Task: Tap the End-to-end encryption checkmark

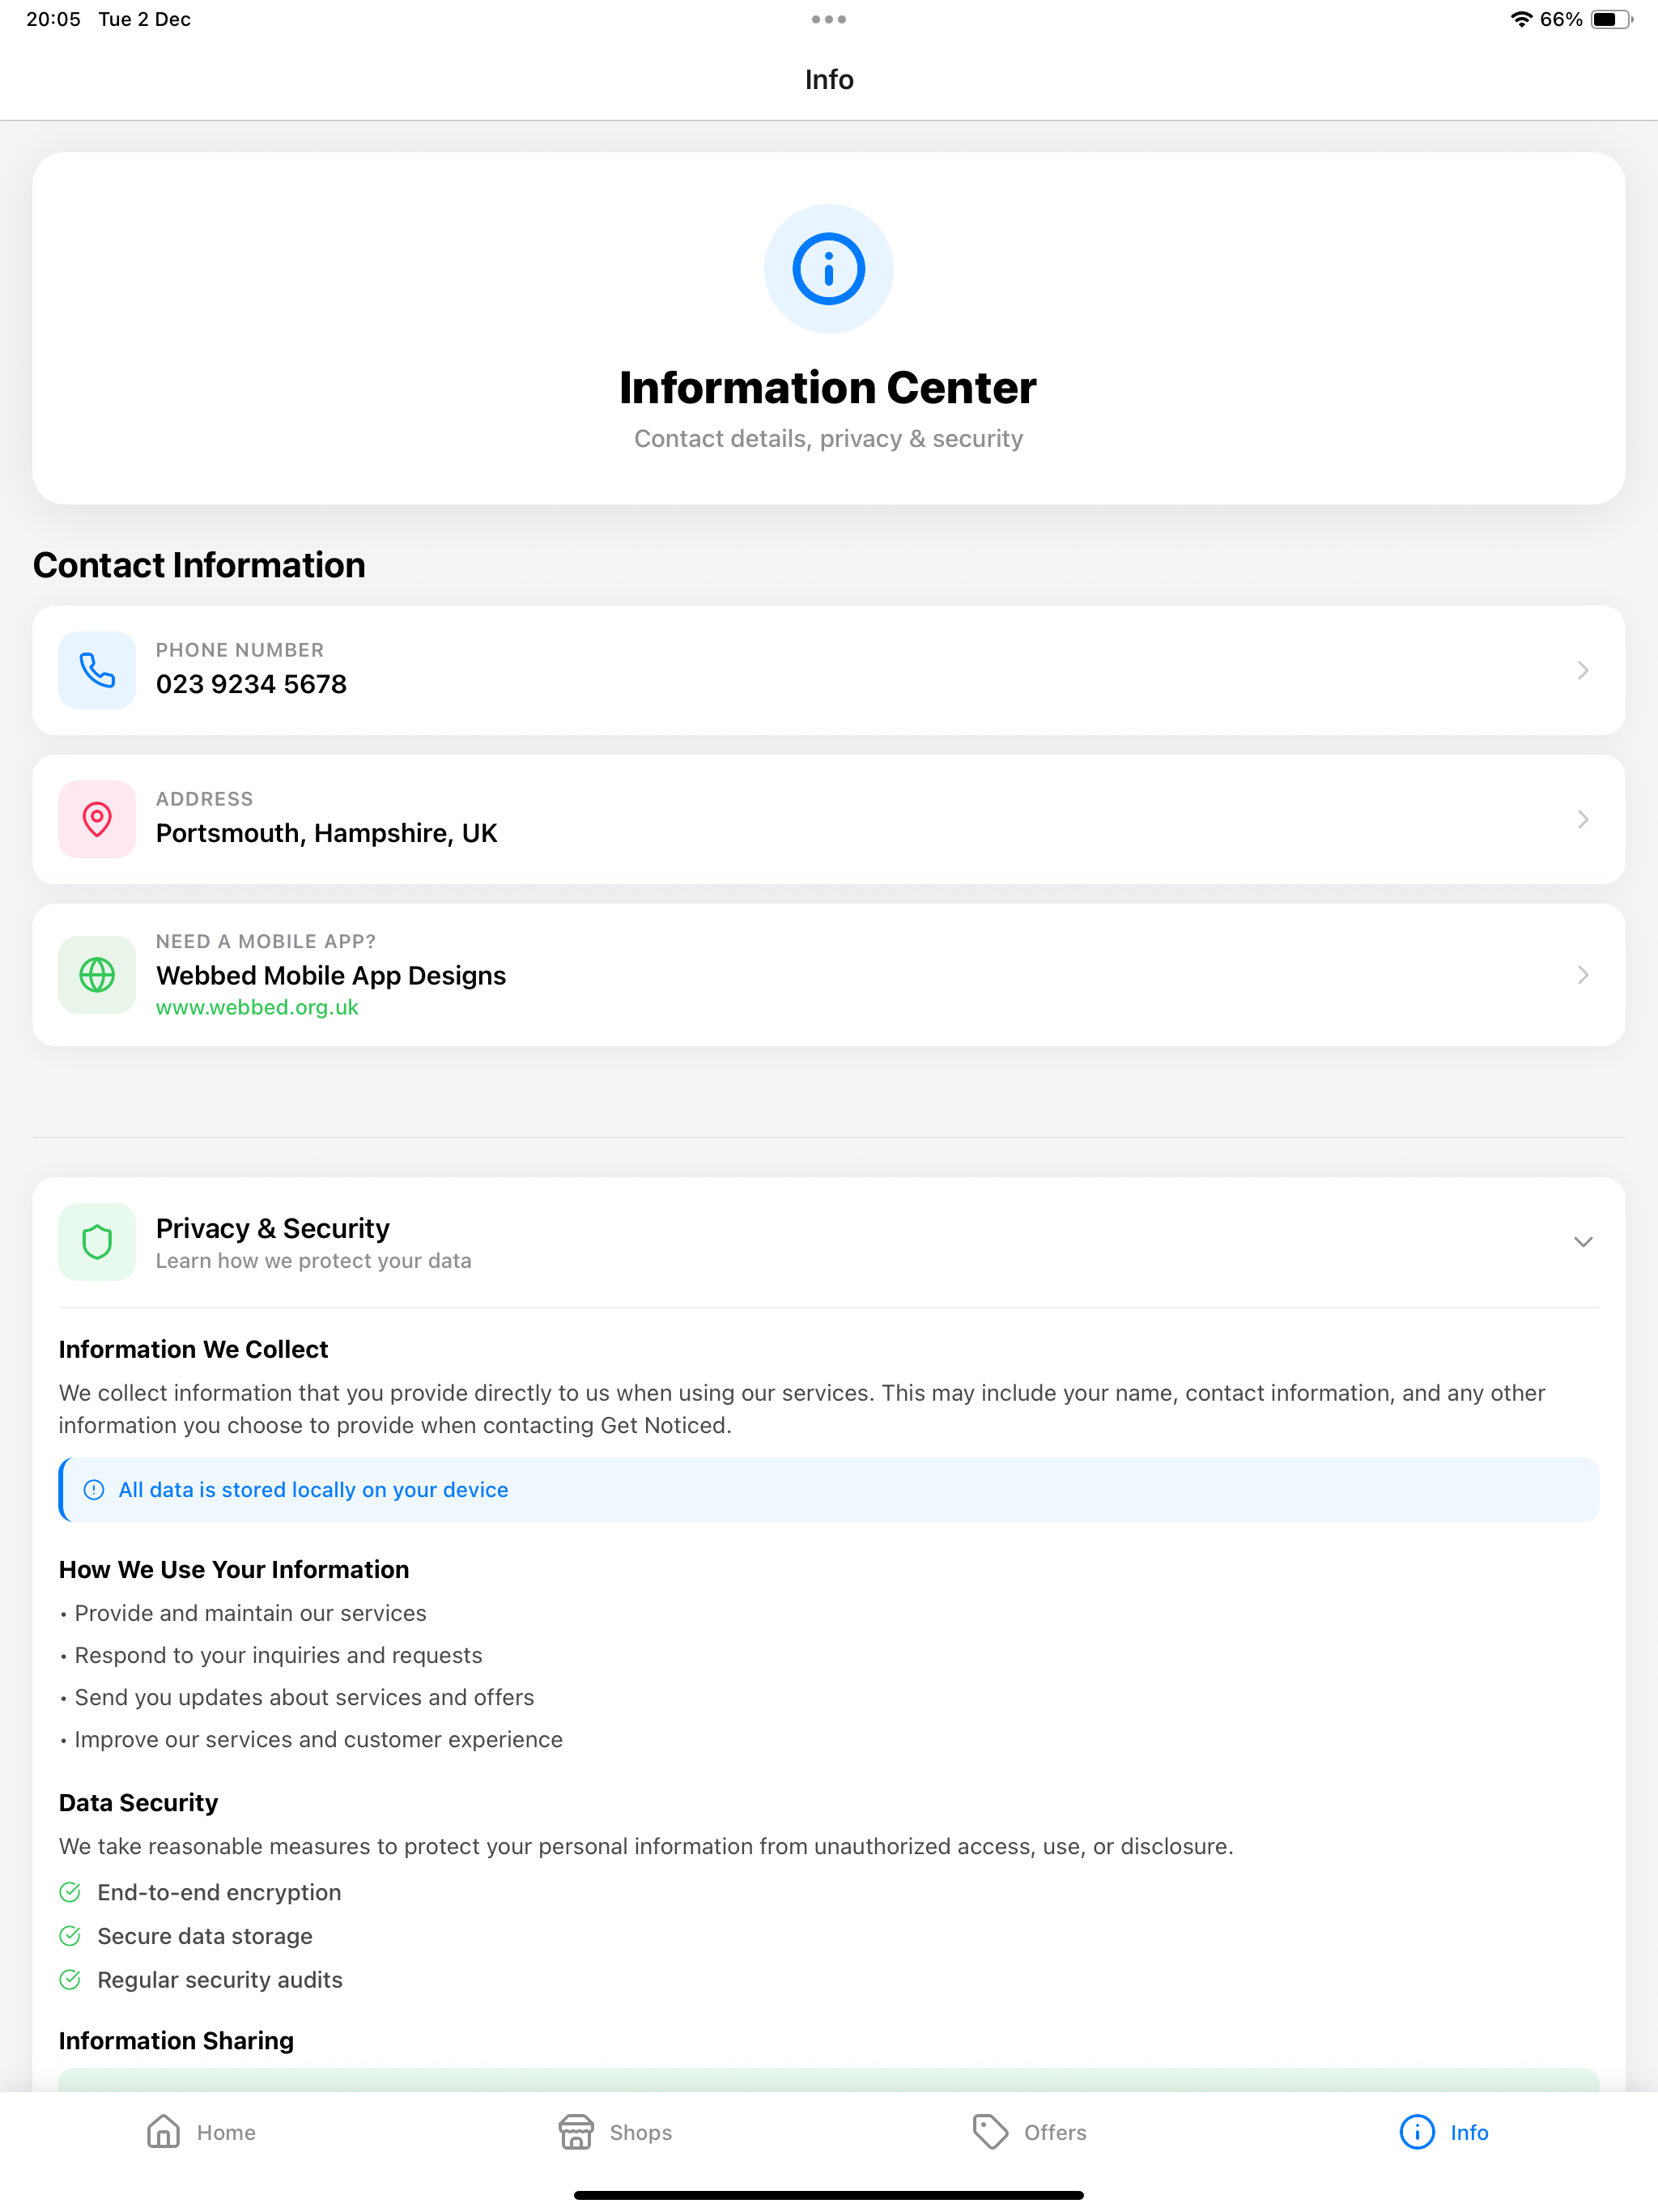Action: 70,1891
